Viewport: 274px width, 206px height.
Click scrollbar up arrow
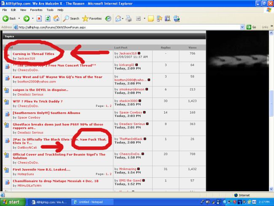coord(271,33)
